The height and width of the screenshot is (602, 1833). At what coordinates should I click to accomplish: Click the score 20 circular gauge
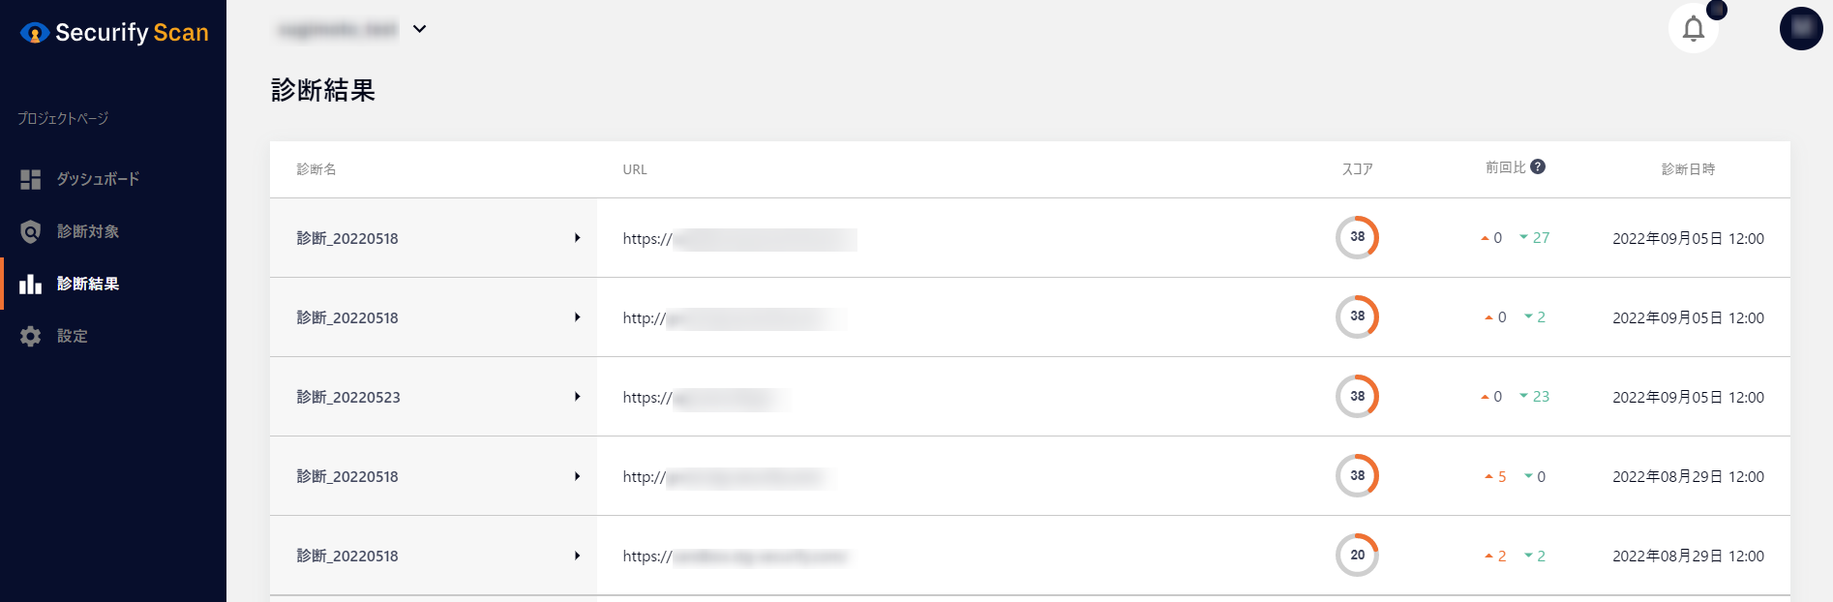[1357, 555]
